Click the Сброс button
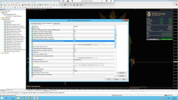This screenshot has height=100, width=178. click(124, 79)
